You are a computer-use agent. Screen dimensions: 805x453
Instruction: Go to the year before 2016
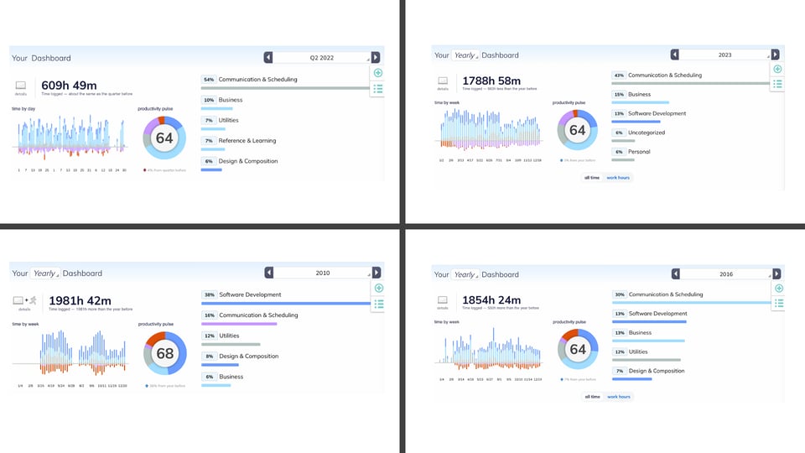(x=675, y=273)
